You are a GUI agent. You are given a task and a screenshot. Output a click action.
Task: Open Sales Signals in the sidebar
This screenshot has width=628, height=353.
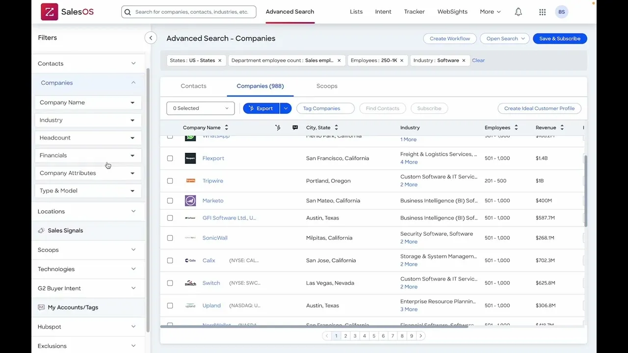[65, 230]
